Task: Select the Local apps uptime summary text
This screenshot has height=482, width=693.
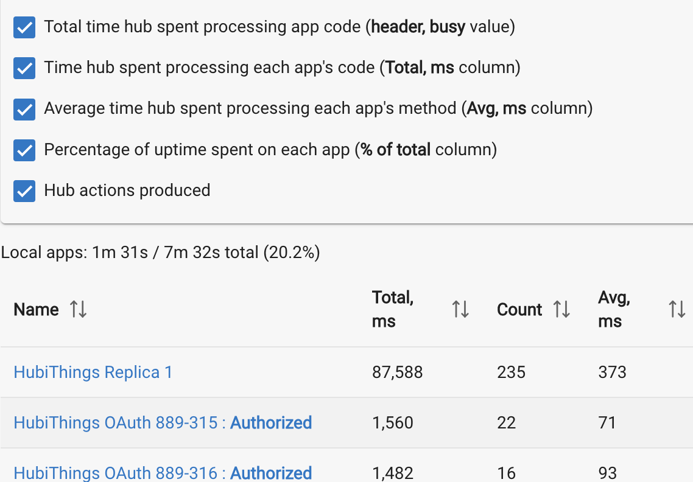Action: click(x=160, y=252)
